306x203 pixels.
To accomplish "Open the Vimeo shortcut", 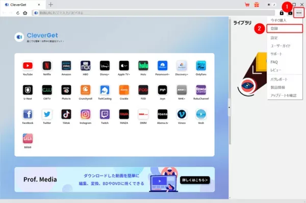I will pos(182,114).
